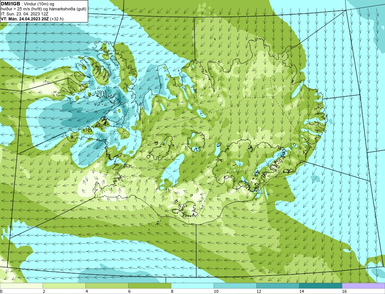
Task: Click the 'IT: Sun. 23. 04. 2023 12Z' line
Action: (25, 14)
